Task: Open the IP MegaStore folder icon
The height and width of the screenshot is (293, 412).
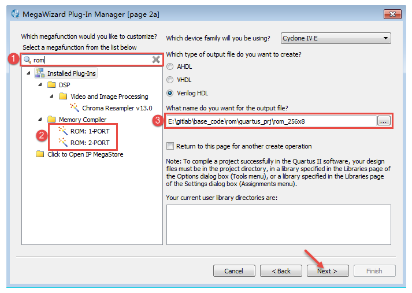Action: coord(40,154)
